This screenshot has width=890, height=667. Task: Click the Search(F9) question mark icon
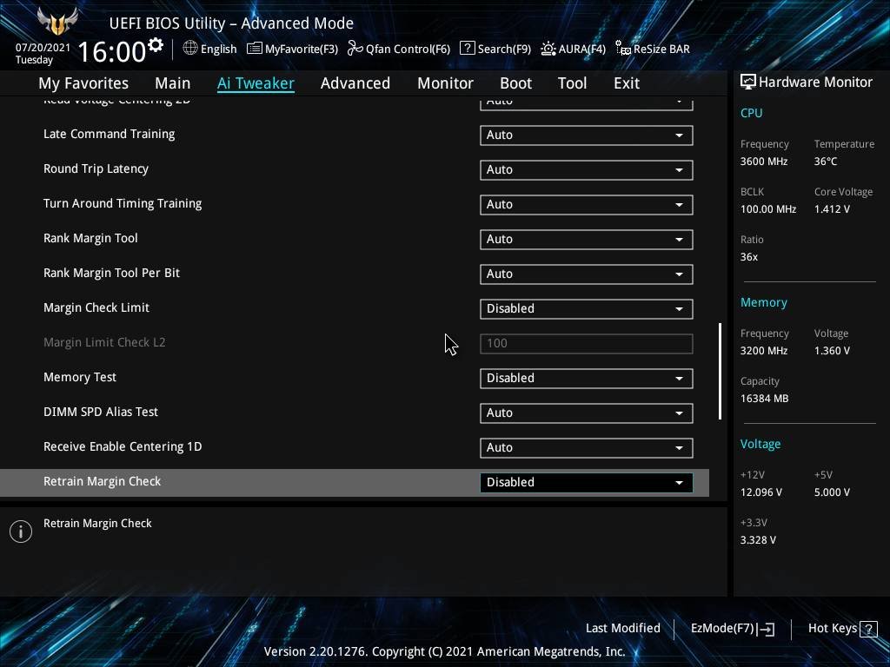point(467,49)
